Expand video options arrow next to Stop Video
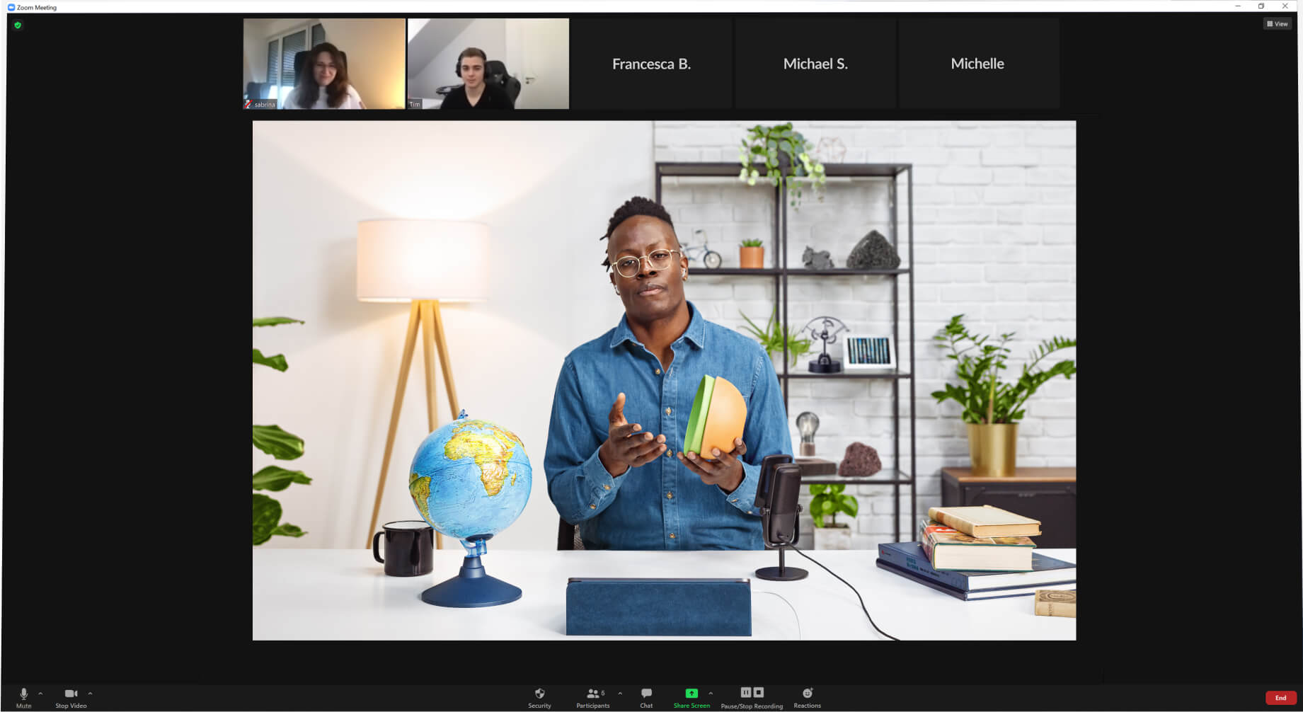Screen dimensions: 1303x712 [x=91, y=694]
